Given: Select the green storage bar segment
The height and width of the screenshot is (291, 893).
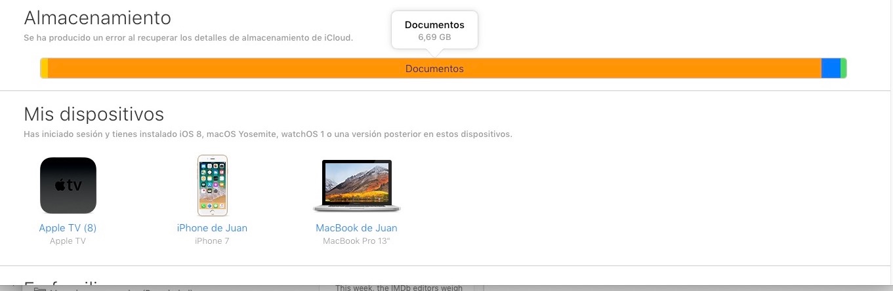Looking at the screenshot, I should pos(844,69).
